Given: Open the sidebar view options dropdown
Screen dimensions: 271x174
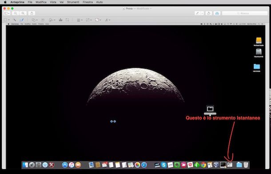Looking at the screenshot, I should [x=7, y=13].
